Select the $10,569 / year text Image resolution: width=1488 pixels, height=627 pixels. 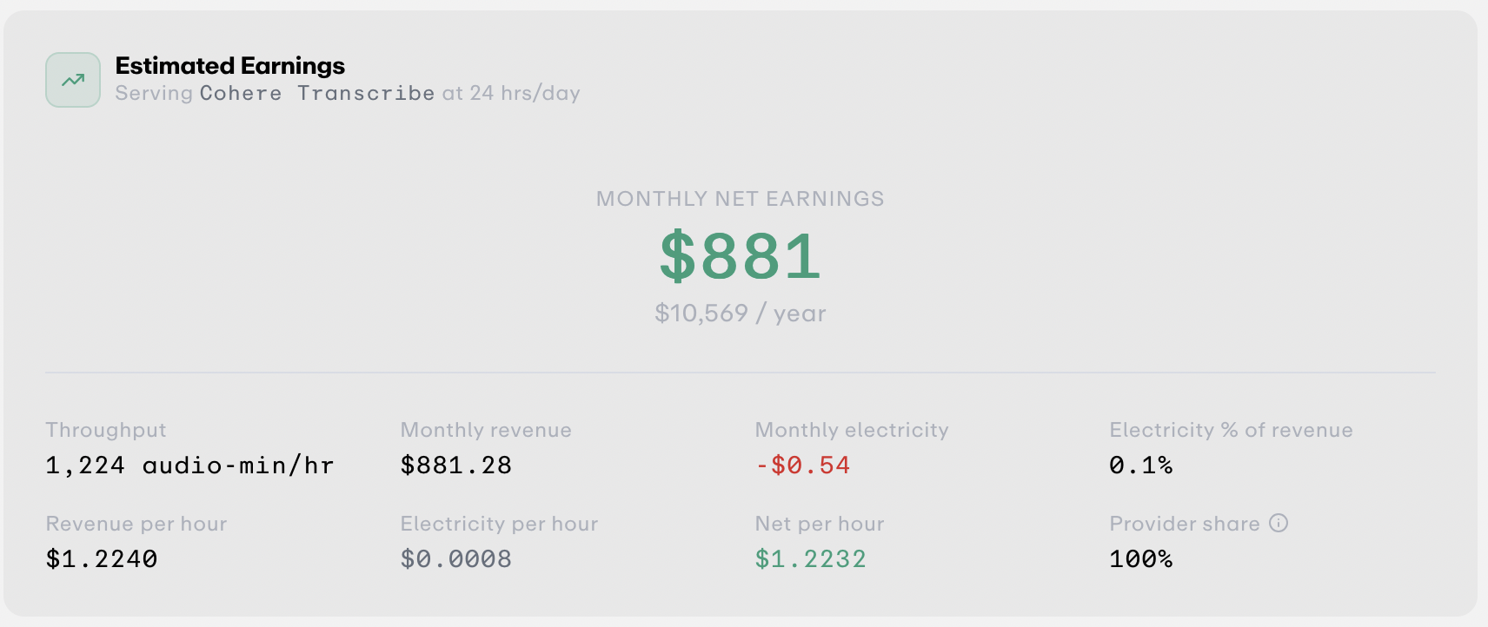point(741,313)
